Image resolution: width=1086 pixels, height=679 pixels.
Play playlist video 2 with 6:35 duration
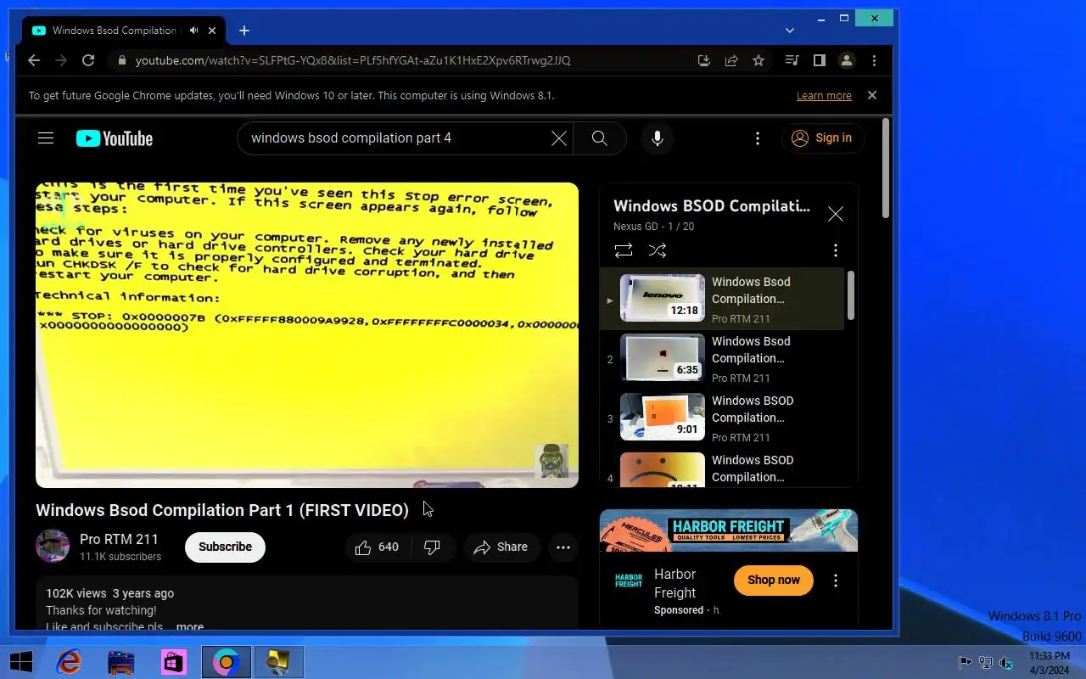pyautogui.click(x=663, y=357)
